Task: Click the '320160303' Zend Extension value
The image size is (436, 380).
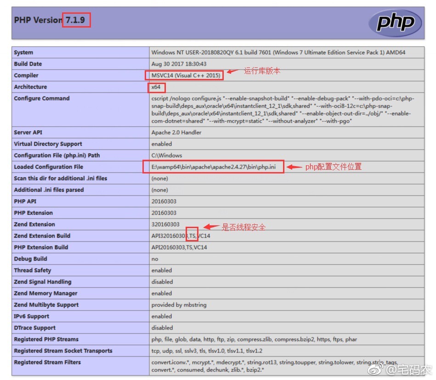Action: coord(165,224)
